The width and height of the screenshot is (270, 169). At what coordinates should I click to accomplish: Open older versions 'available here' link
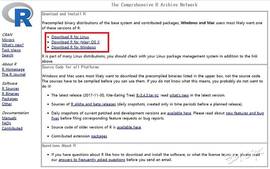tap(129, 127)
